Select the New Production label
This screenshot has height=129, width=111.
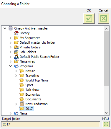(37, 104)
